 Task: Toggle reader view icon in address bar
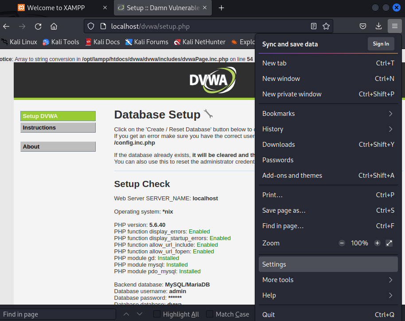pyautogui.click(x=314, y=26)
